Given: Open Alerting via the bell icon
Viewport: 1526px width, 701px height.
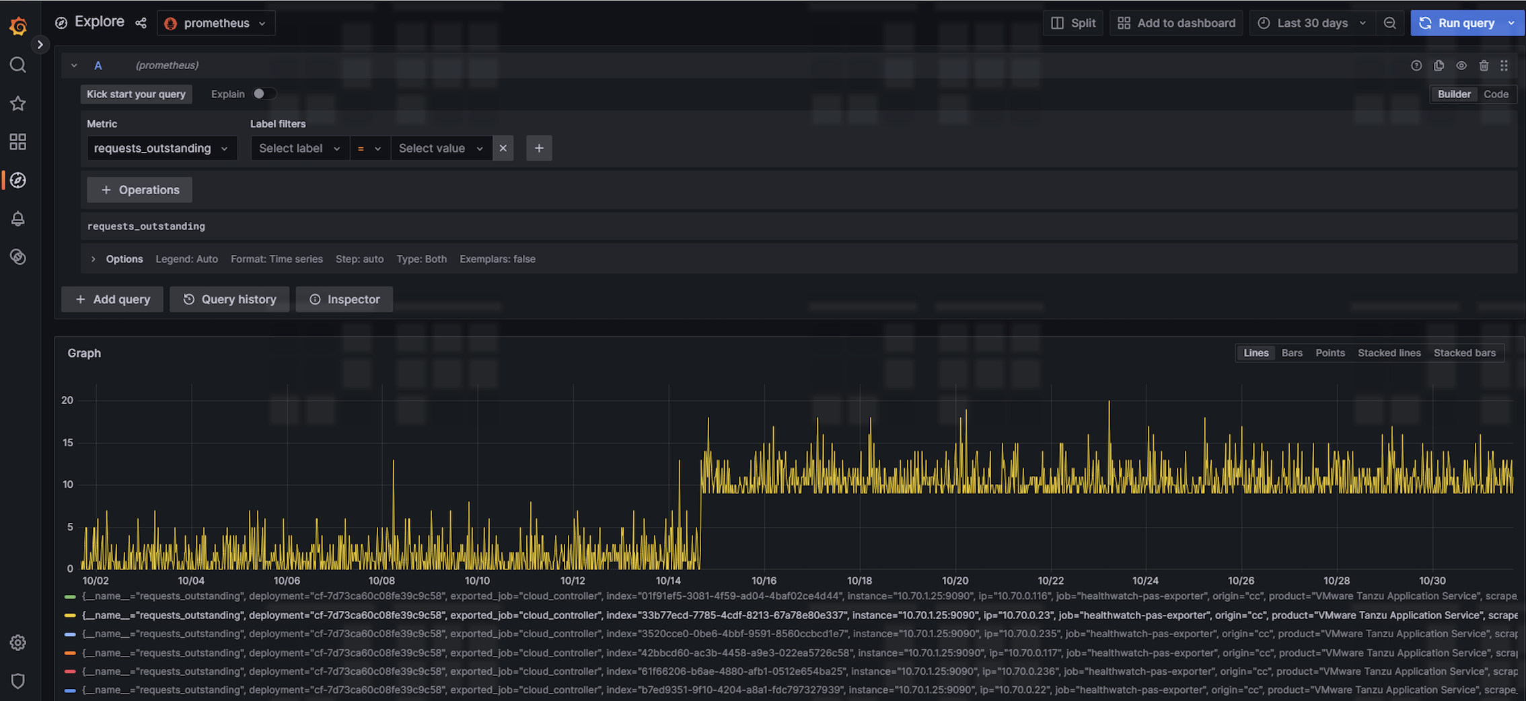Looking at the screenshot, I should click(x=18, y=218).
